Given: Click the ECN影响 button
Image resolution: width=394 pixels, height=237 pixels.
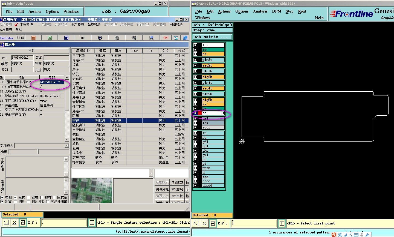Looking at the screenshot, I should point(177,189).
